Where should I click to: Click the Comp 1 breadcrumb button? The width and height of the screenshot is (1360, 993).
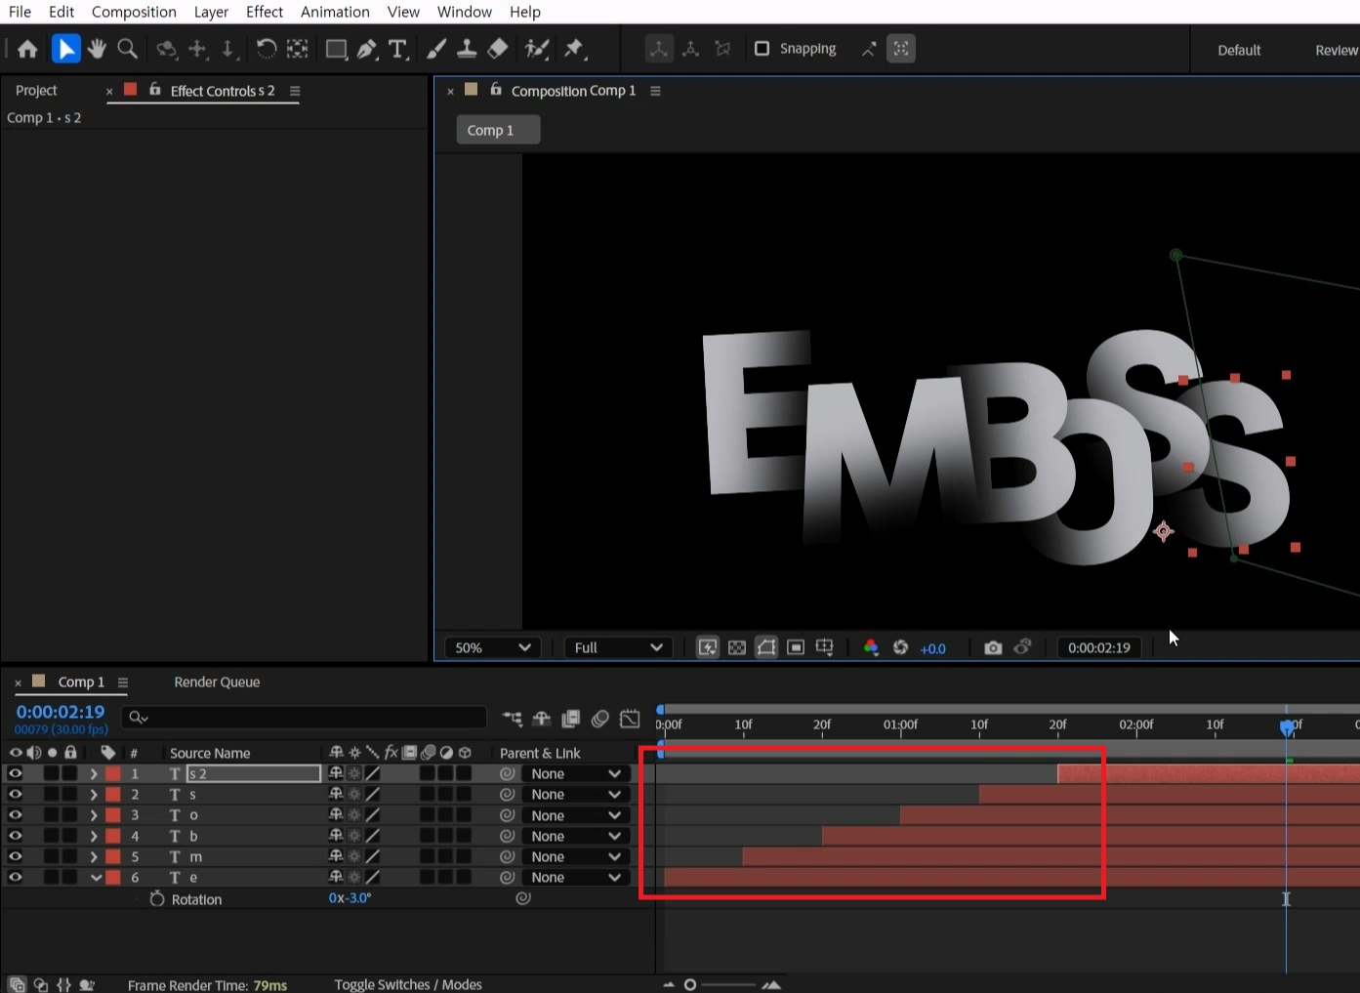coord(498,130)
